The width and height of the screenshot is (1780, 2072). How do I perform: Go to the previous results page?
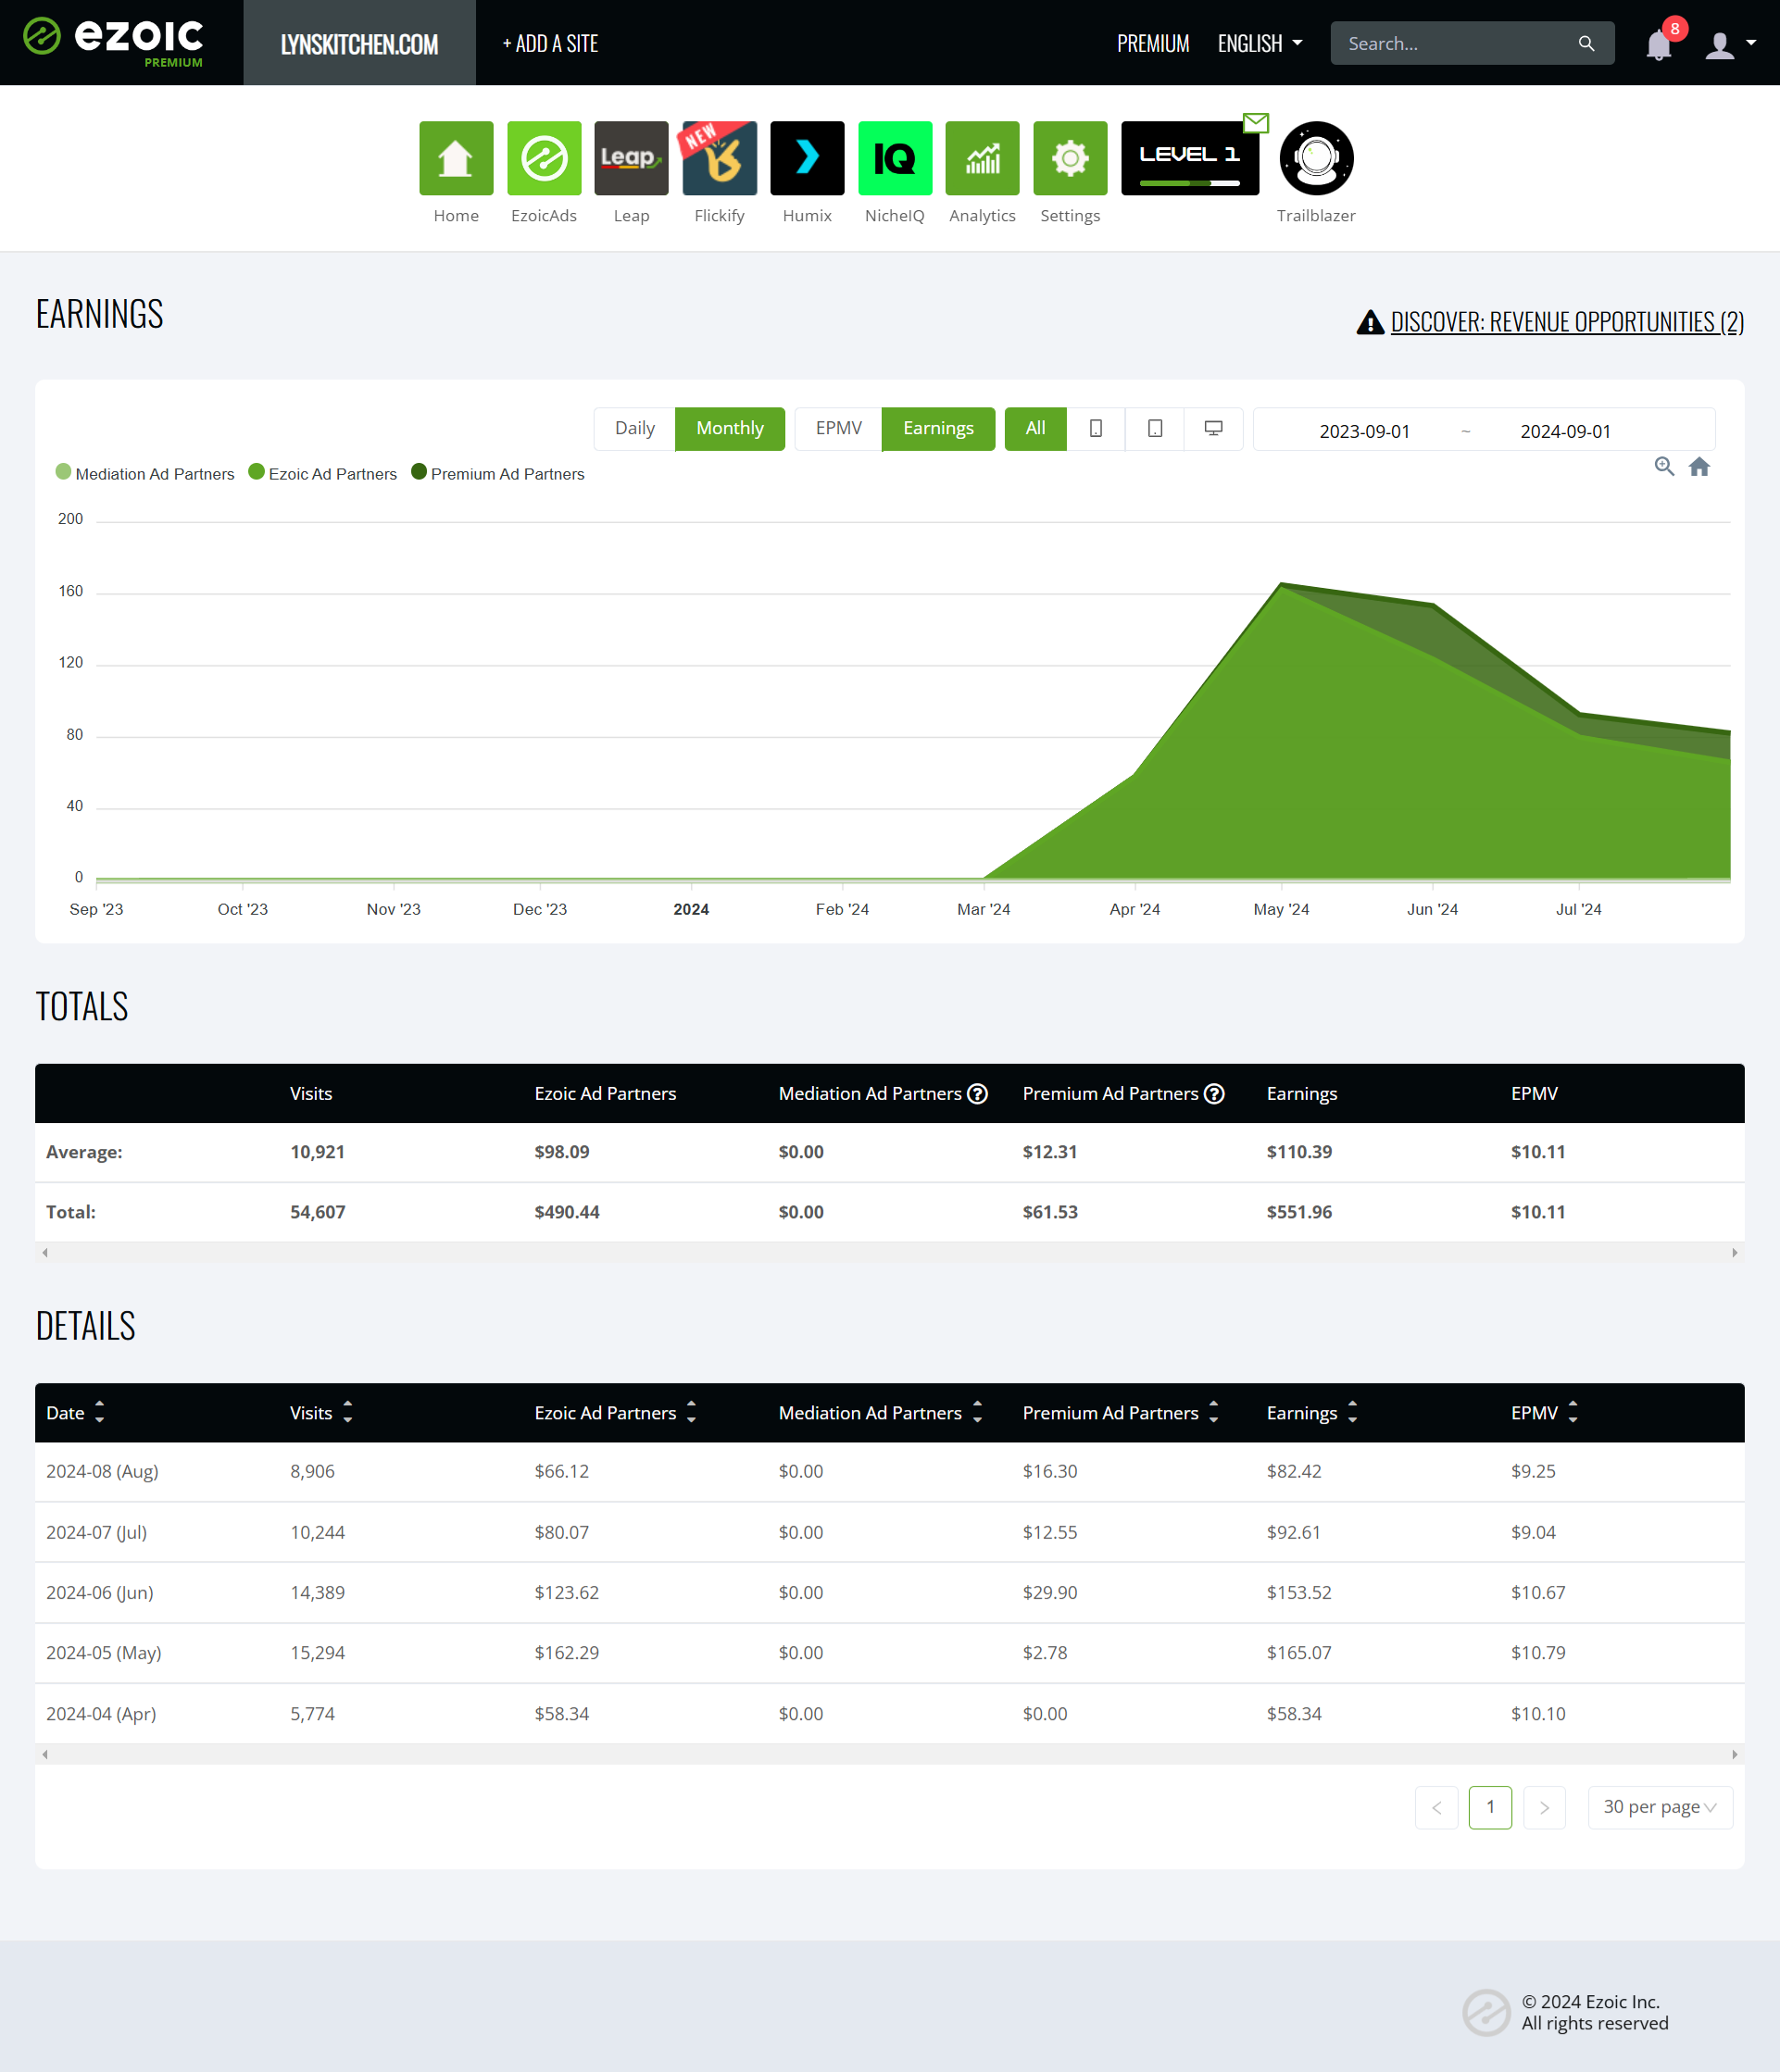click(x=1435, y=1807)
